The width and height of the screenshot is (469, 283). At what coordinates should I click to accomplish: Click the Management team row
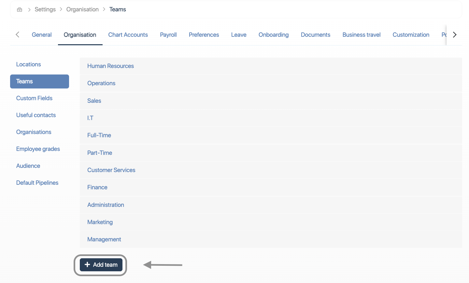tap(104, 239)
